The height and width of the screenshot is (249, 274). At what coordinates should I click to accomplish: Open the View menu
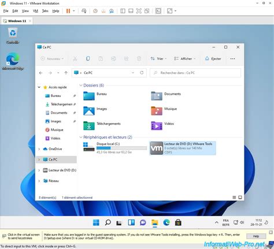25,11
